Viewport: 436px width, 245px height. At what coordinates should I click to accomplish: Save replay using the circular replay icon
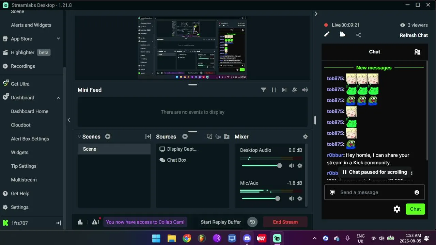click(x=252, y=222)
